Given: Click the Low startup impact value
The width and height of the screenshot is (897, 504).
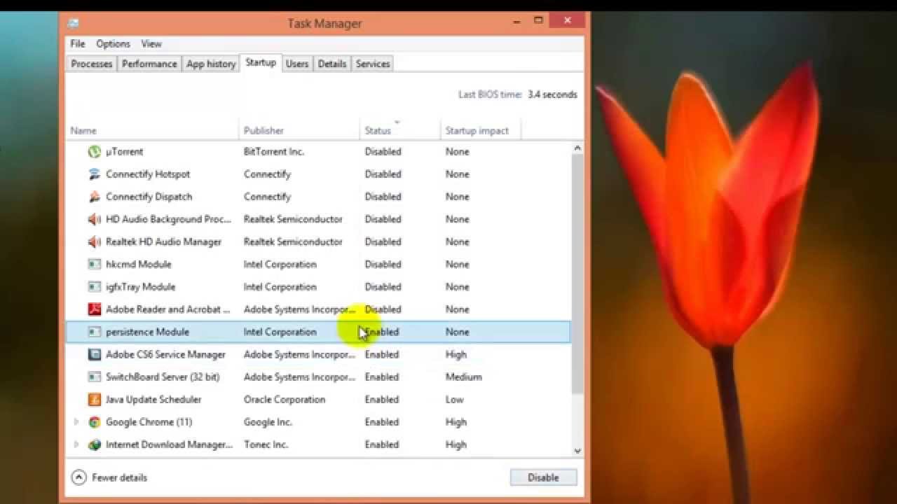Looking at the screenshot, I should tap(455, 399).
